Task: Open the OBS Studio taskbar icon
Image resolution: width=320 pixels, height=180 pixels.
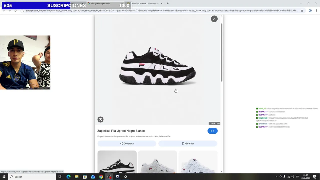Action: pyautogui.click(x=109, y=177)
